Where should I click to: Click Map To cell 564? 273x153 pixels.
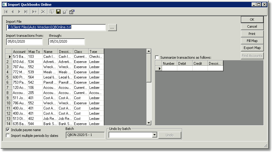coord(35,77)
